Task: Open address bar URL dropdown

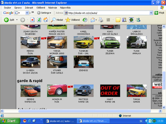Action: 151,13
